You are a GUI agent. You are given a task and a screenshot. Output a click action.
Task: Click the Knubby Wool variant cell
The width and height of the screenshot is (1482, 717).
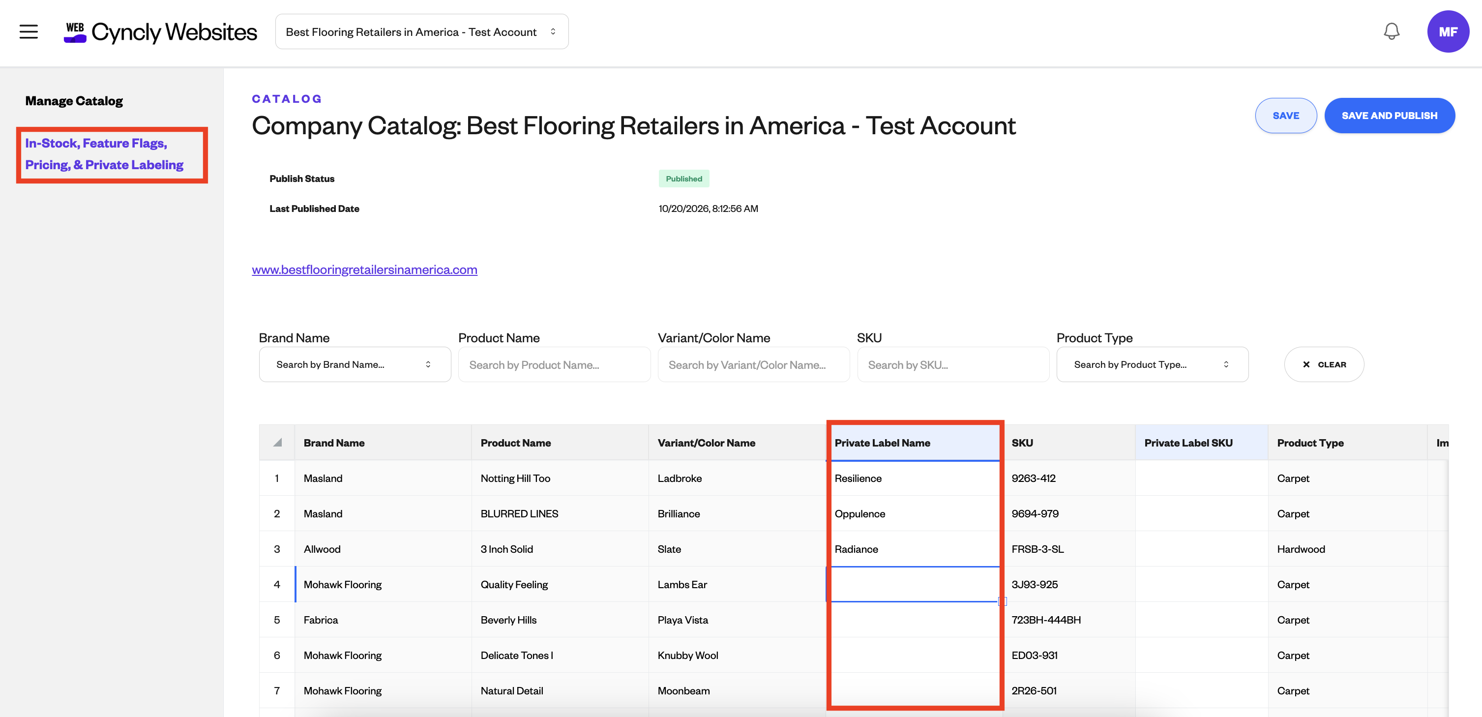point(737,655)
